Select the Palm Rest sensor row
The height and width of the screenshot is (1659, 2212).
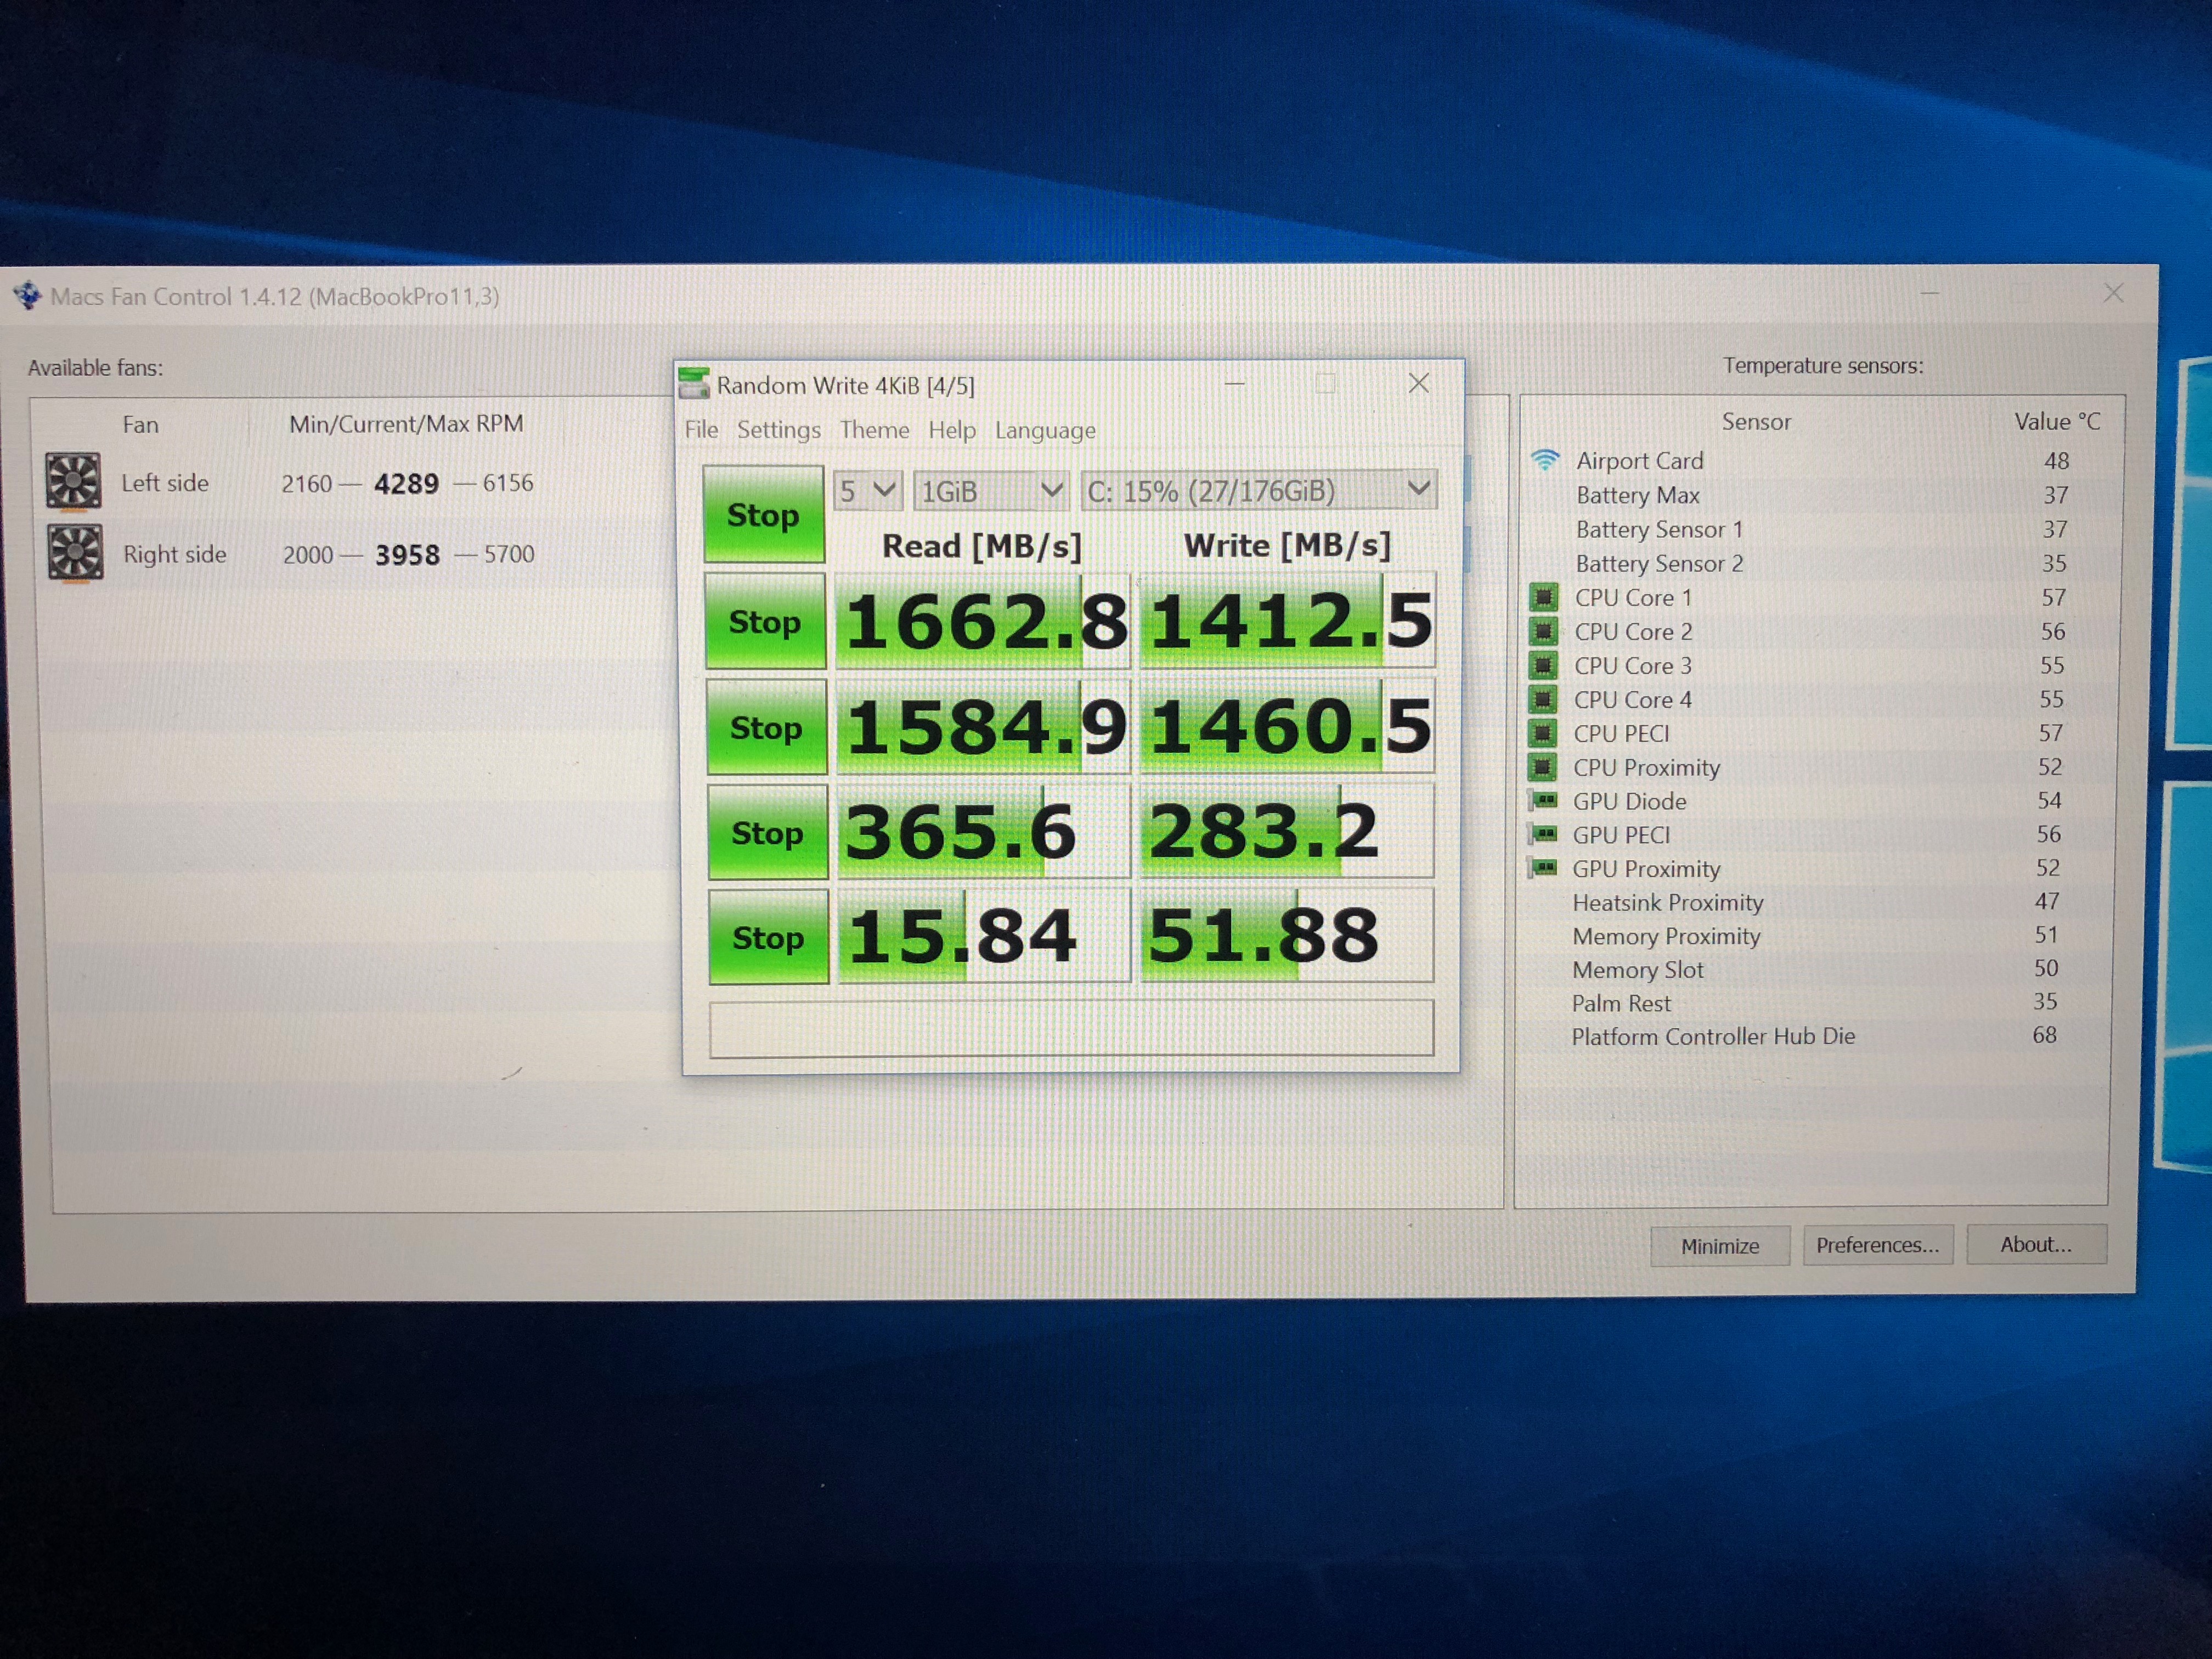coord(1815,1002)
